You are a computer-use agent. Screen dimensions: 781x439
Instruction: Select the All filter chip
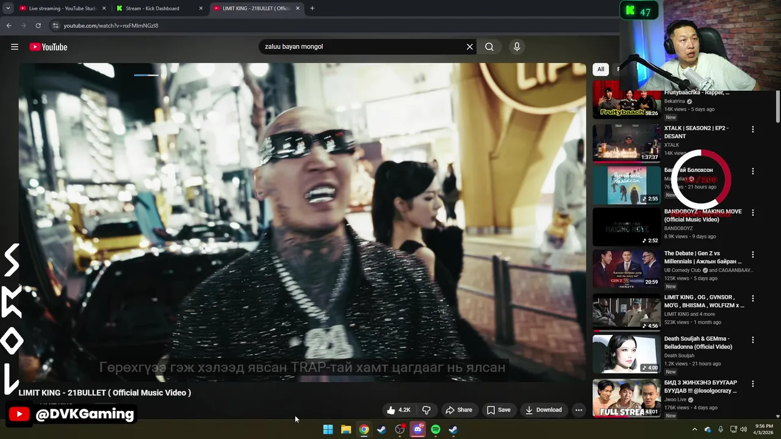point(601,69)
